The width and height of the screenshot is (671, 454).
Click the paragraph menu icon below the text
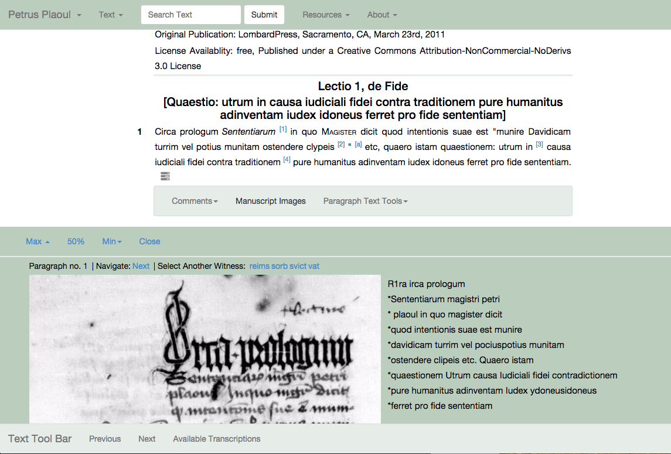coord(165,176)
